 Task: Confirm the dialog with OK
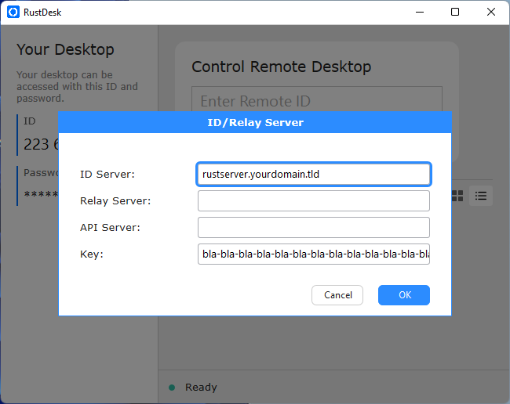(x=404, y=295)
